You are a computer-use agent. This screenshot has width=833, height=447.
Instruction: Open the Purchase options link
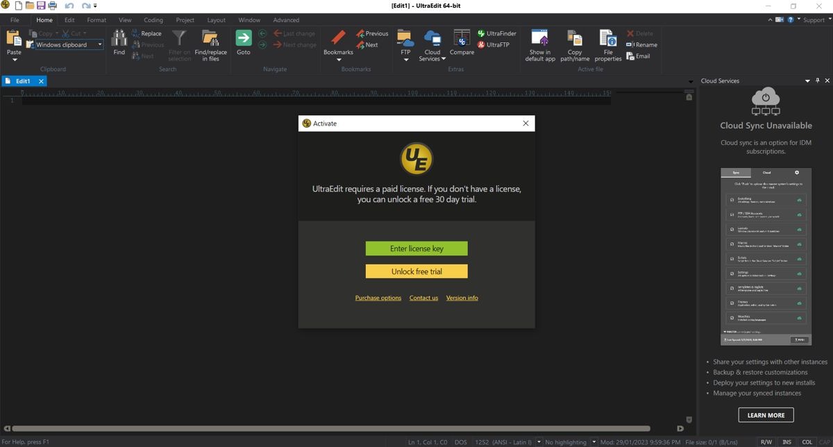[x=378, y=297]
